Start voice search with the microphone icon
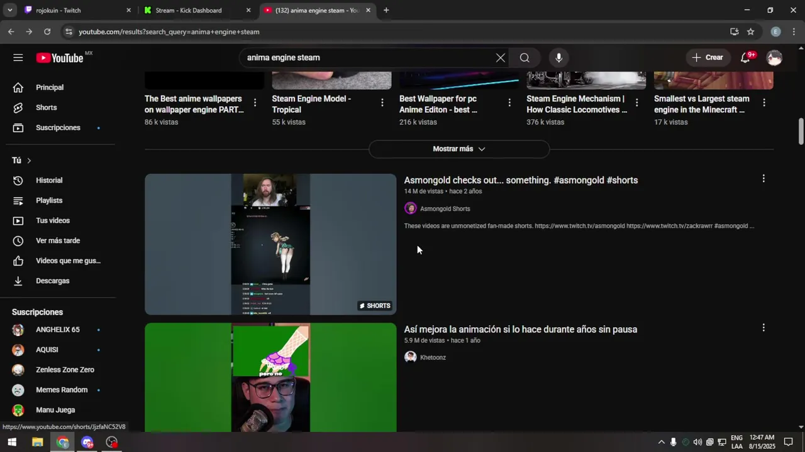Screen dimensions: 805x452 click(558, 58)
